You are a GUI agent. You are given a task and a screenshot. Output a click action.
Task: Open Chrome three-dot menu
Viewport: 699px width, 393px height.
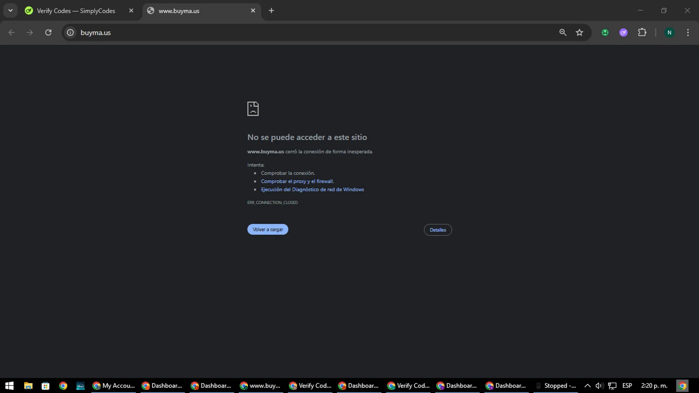(688, 33)
